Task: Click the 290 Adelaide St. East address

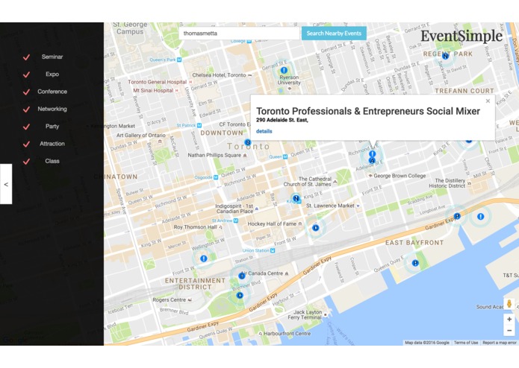Action: (282, 120)
